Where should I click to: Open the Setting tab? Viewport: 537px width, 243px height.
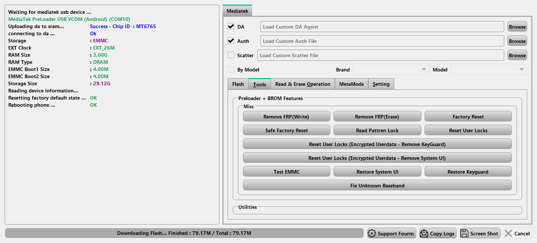click(x=381, y=84)
